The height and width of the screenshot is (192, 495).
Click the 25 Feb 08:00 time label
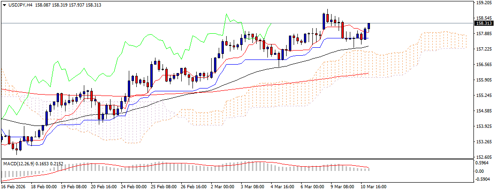(164, 187)
